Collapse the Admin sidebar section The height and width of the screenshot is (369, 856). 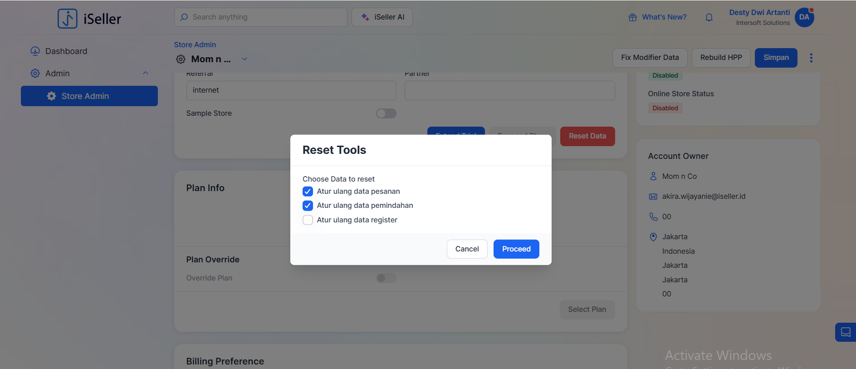(146, 73)
